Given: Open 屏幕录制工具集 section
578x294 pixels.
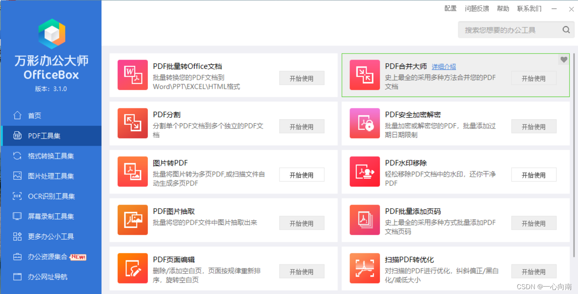Looking at the screenshot, I should [x=51, y=216].
